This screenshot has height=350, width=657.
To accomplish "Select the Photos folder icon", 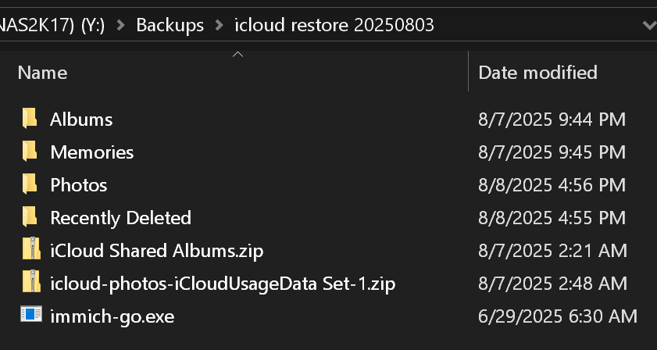I will pos(30,184).
